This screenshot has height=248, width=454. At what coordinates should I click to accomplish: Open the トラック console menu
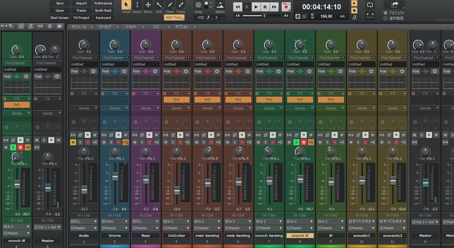click(133, 27)
